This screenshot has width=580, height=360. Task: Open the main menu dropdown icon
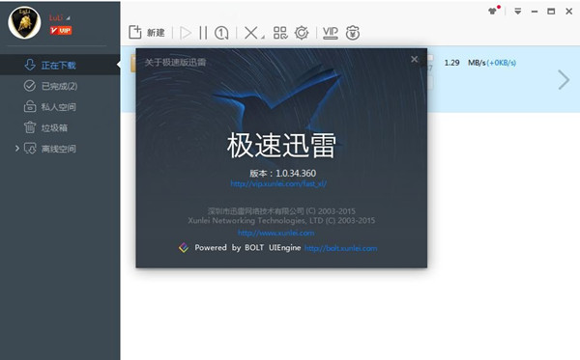[x=518, y=12]
